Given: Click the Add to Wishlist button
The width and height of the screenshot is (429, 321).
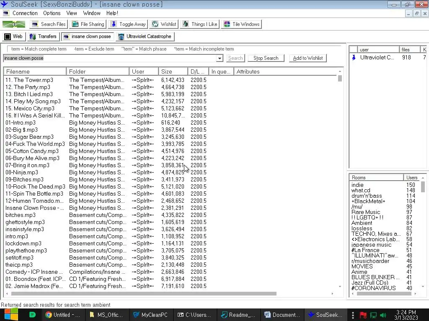Looking at the screenshot, I should tap(308, 58).
